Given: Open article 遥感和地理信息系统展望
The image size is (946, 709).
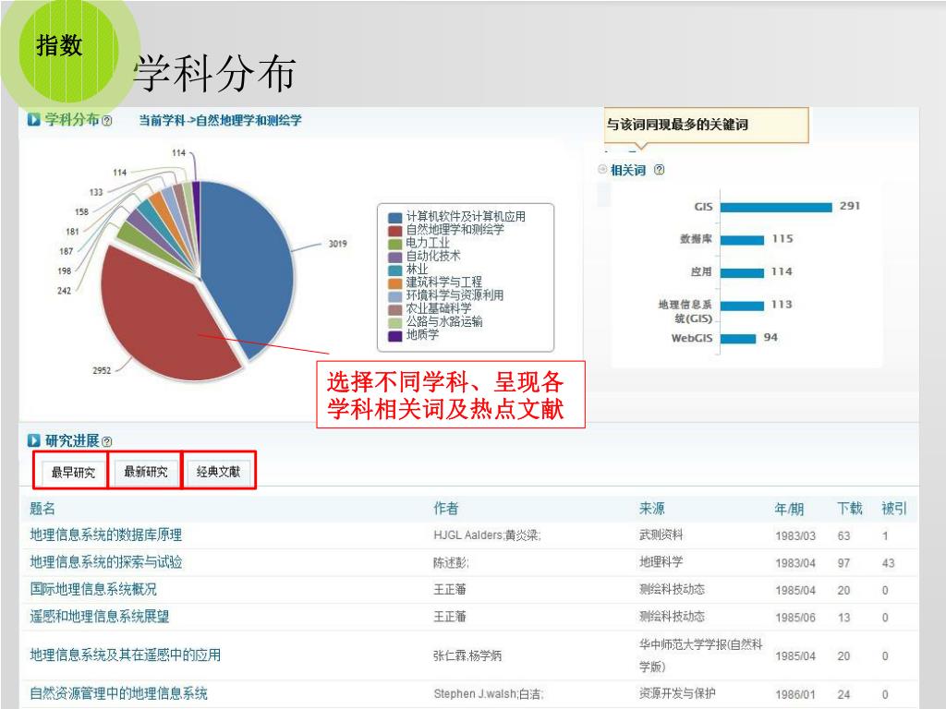Looking at the screenshot, I should tap(100, 616).
